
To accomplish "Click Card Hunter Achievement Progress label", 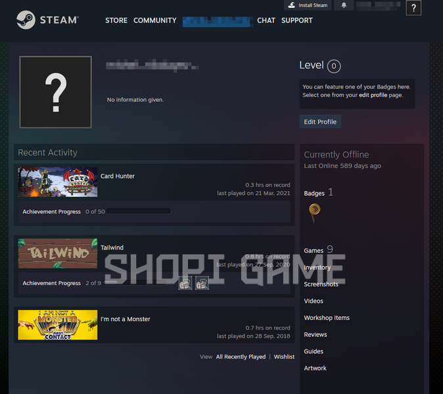I will coord(52,211).
